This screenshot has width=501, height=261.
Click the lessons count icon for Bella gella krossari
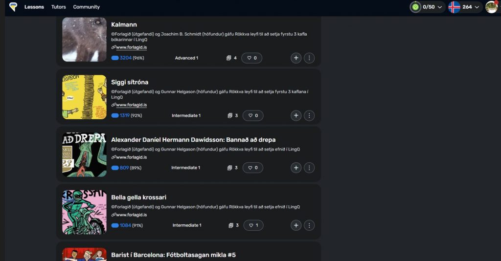[231, 225]
